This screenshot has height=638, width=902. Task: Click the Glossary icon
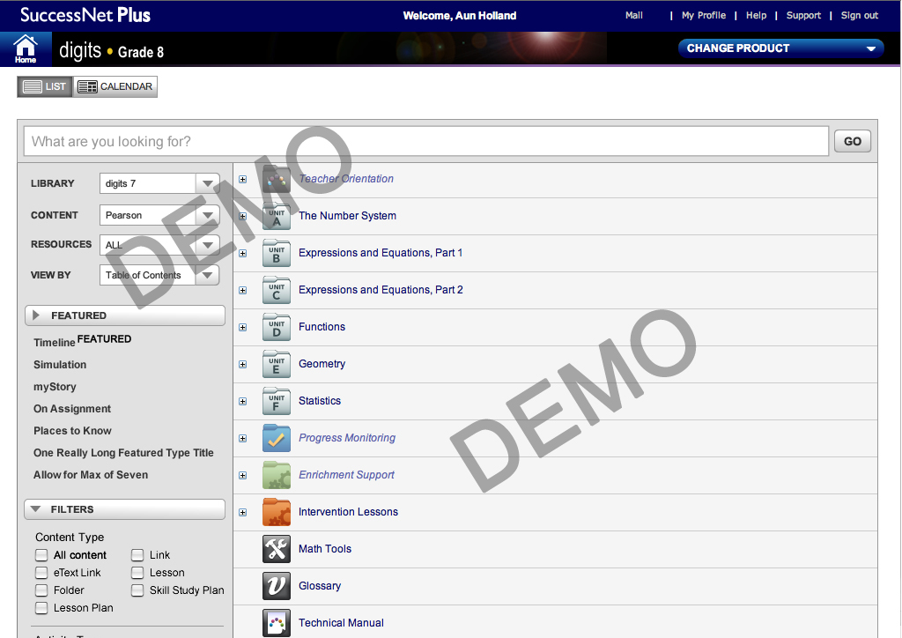point(277,586)
